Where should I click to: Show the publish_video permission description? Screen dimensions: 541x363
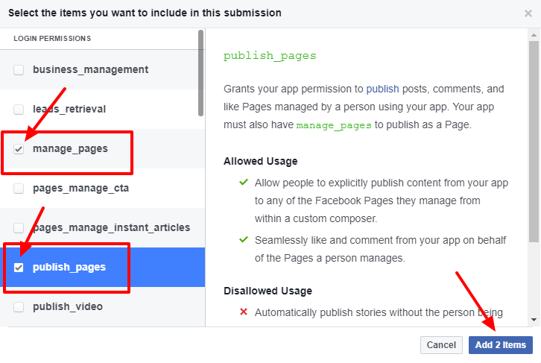click(x=68, y=306)
